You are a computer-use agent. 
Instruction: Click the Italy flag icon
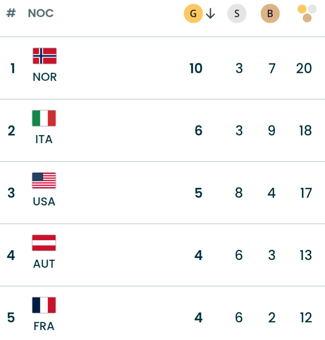click(44, 118)
